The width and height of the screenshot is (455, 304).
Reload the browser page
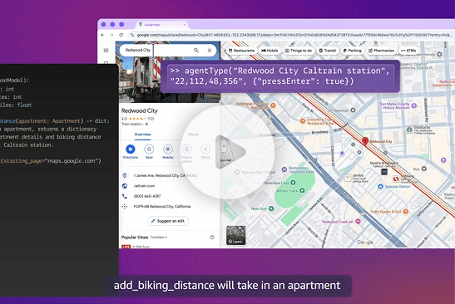[x=121, y=35]
